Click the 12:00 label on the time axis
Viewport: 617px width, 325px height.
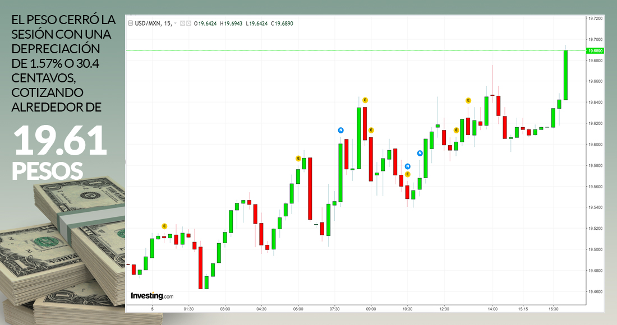point(444,309)
